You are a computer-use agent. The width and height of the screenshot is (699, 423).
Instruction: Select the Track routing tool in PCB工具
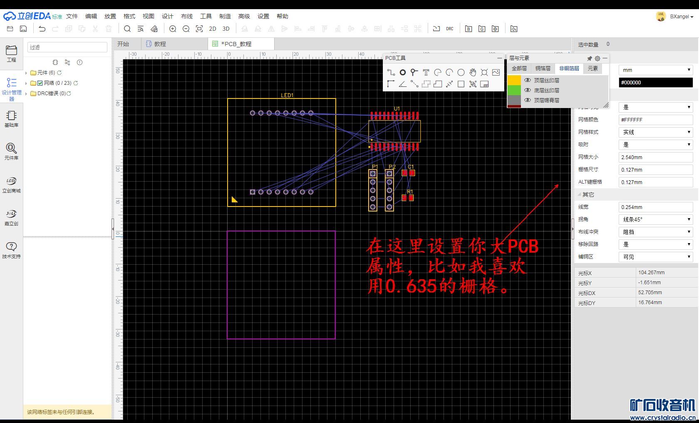point(391,72)
